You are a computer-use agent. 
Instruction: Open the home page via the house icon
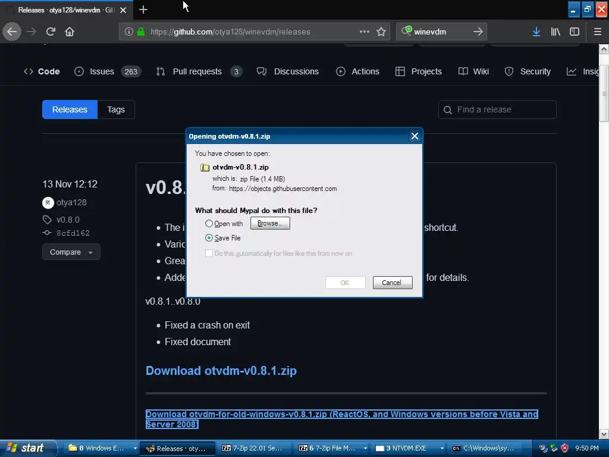point(70,32)
